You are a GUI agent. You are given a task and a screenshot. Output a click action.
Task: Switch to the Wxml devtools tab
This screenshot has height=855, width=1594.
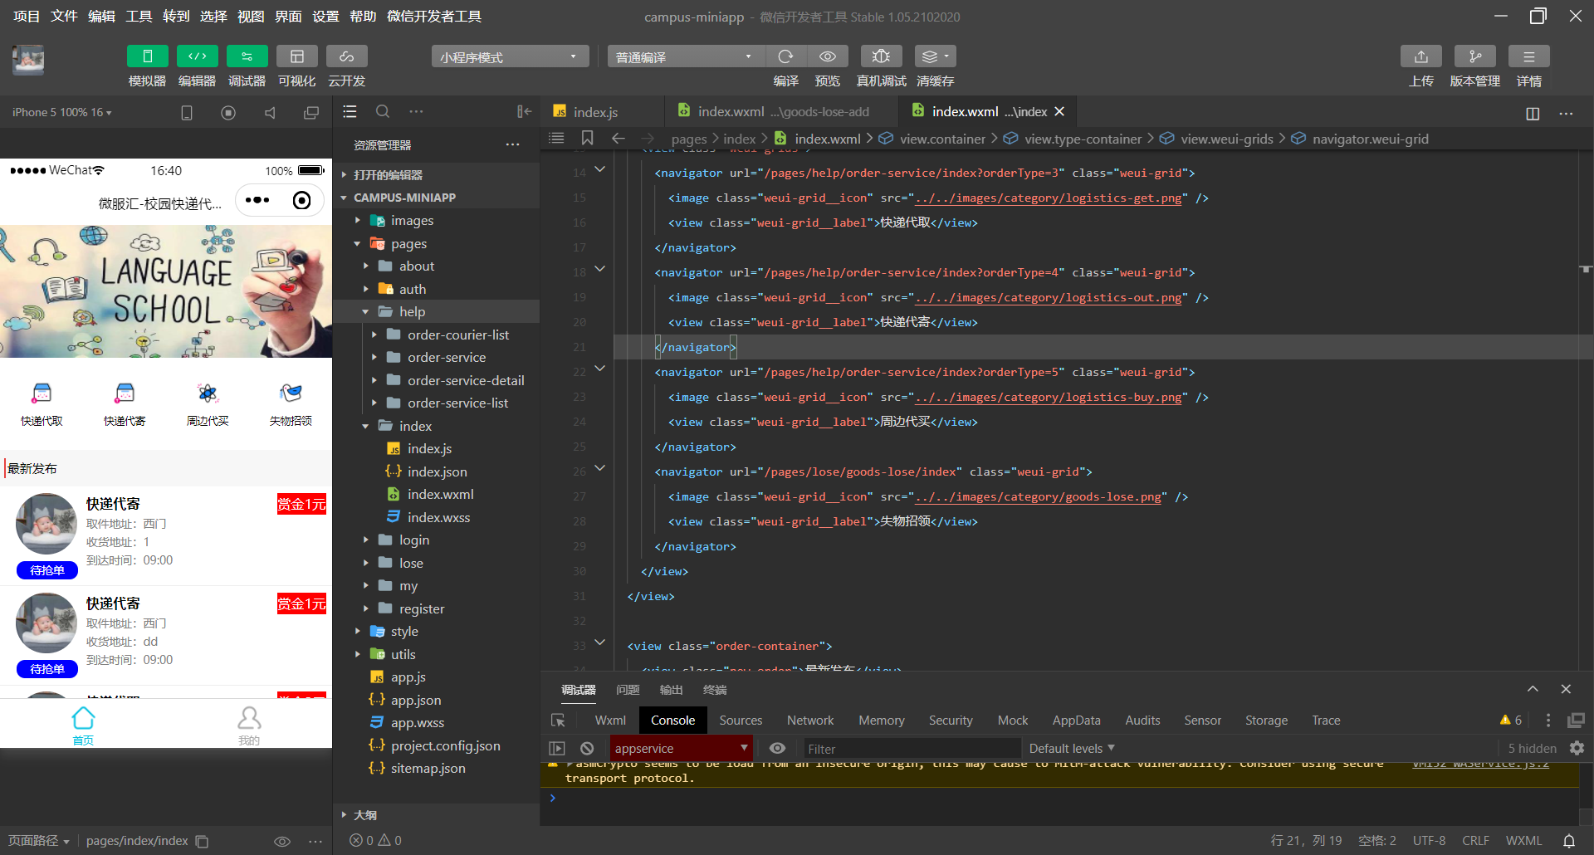click(610, 721)
